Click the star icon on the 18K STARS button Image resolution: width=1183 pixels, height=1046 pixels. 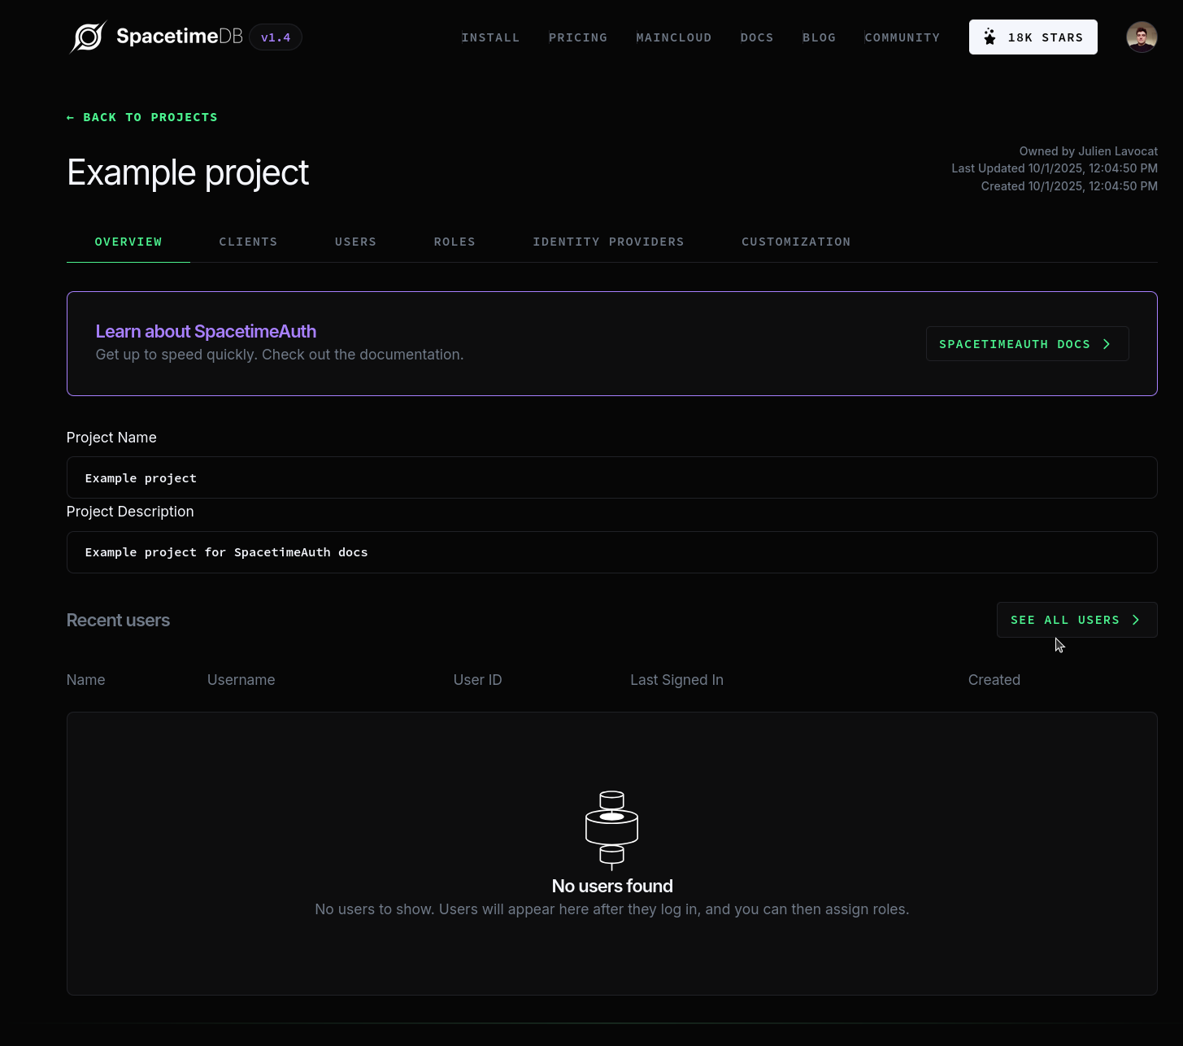coord(989,36)
